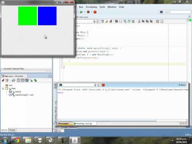Open the dropdown beside the Debug icon
Image resolution: width=192 pixels, height=144 pixels.
(x=92, y=12)
